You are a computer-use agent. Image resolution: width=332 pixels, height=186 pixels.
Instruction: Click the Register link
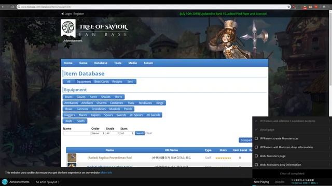point(78,14)
